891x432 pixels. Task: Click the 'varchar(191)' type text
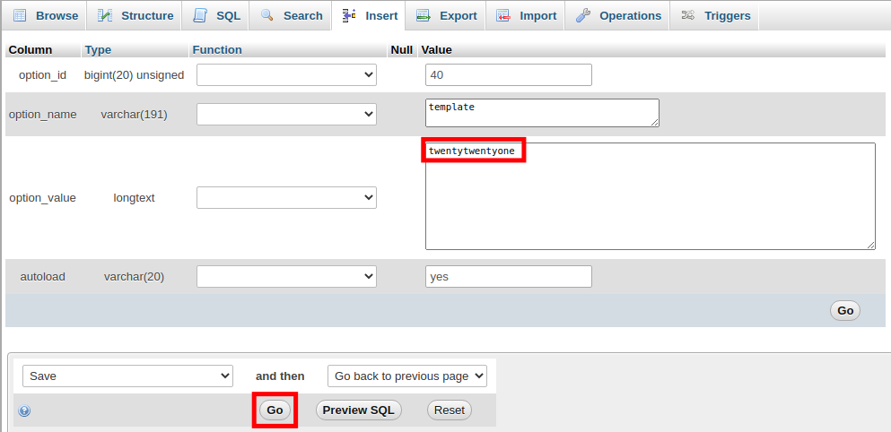pos(134,115)
